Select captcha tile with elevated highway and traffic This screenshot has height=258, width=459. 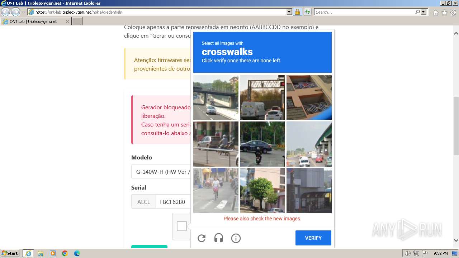point(309,144)
